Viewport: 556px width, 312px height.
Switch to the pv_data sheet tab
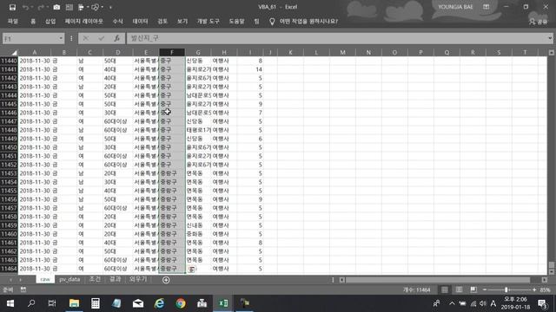coord(69,279)
